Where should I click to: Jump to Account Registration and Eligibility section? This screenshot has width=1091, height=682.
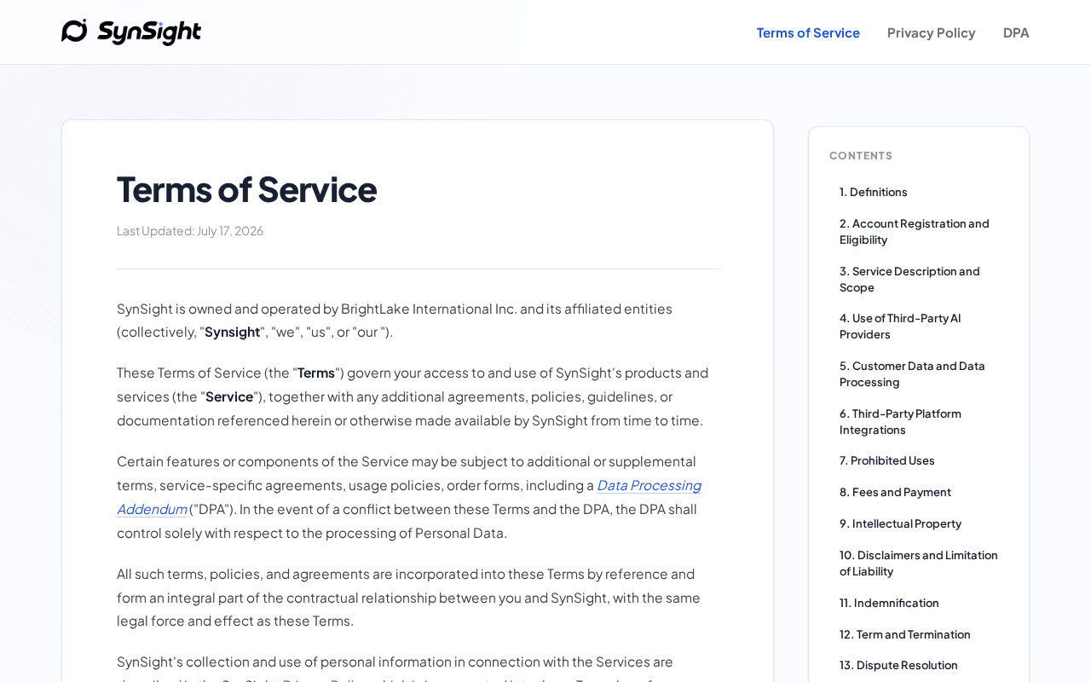pyautogui.click(x=915, y=232)
